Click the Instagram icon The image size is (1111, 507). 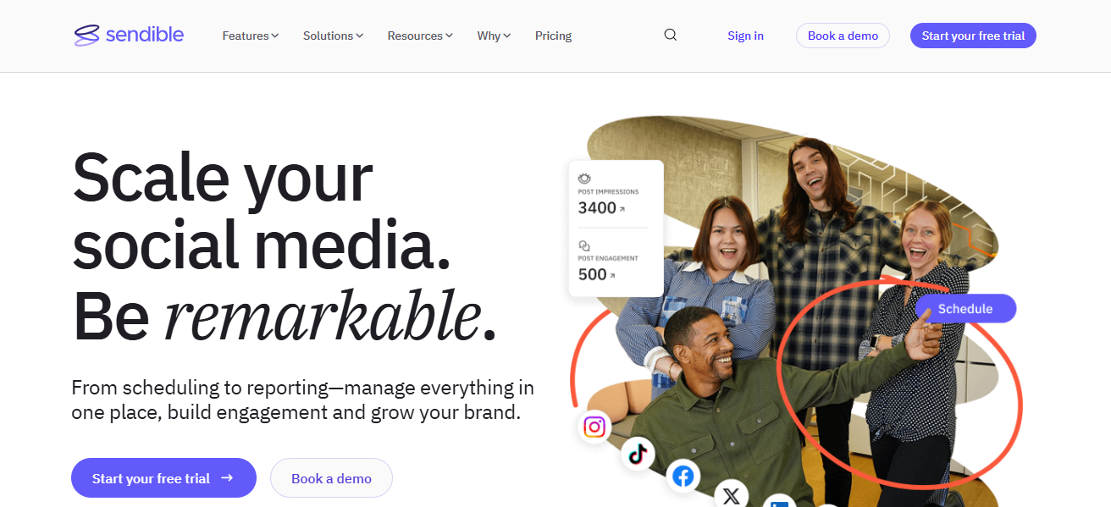click(595, 427)
